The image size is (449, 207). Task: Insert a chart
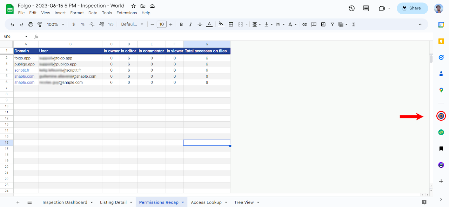(323, 24)
